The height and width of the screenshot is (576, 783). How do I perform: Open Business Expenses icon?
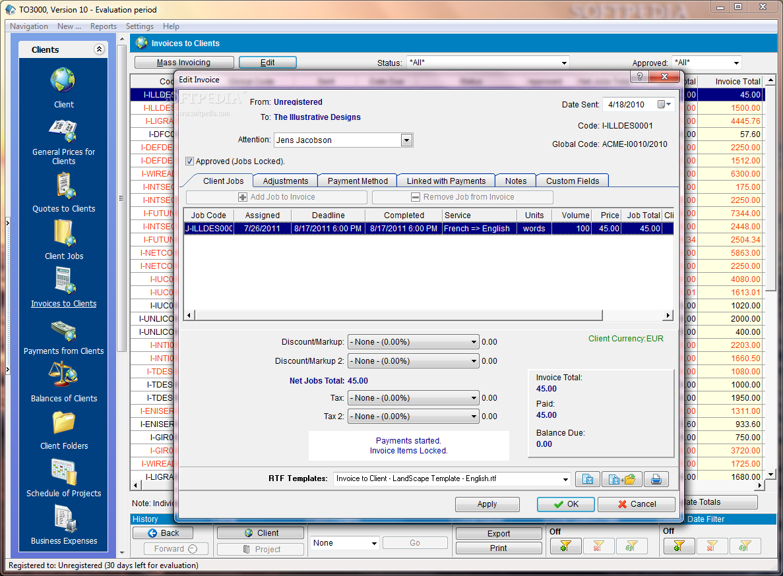coord(65,519)
